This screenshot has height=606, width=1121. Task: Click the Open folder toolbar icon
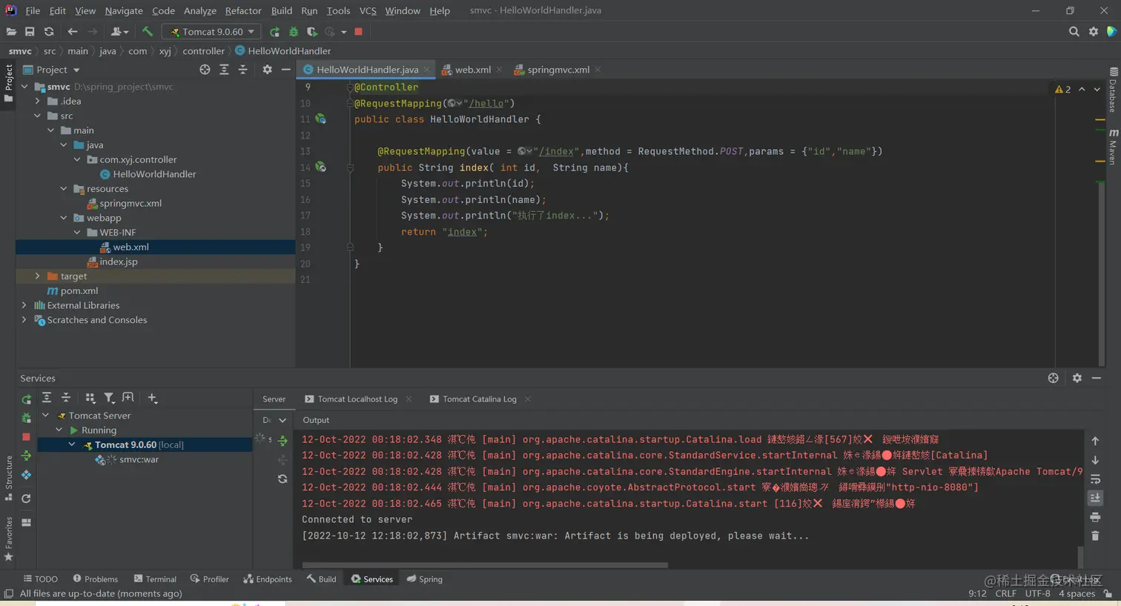tap(11, 32)
